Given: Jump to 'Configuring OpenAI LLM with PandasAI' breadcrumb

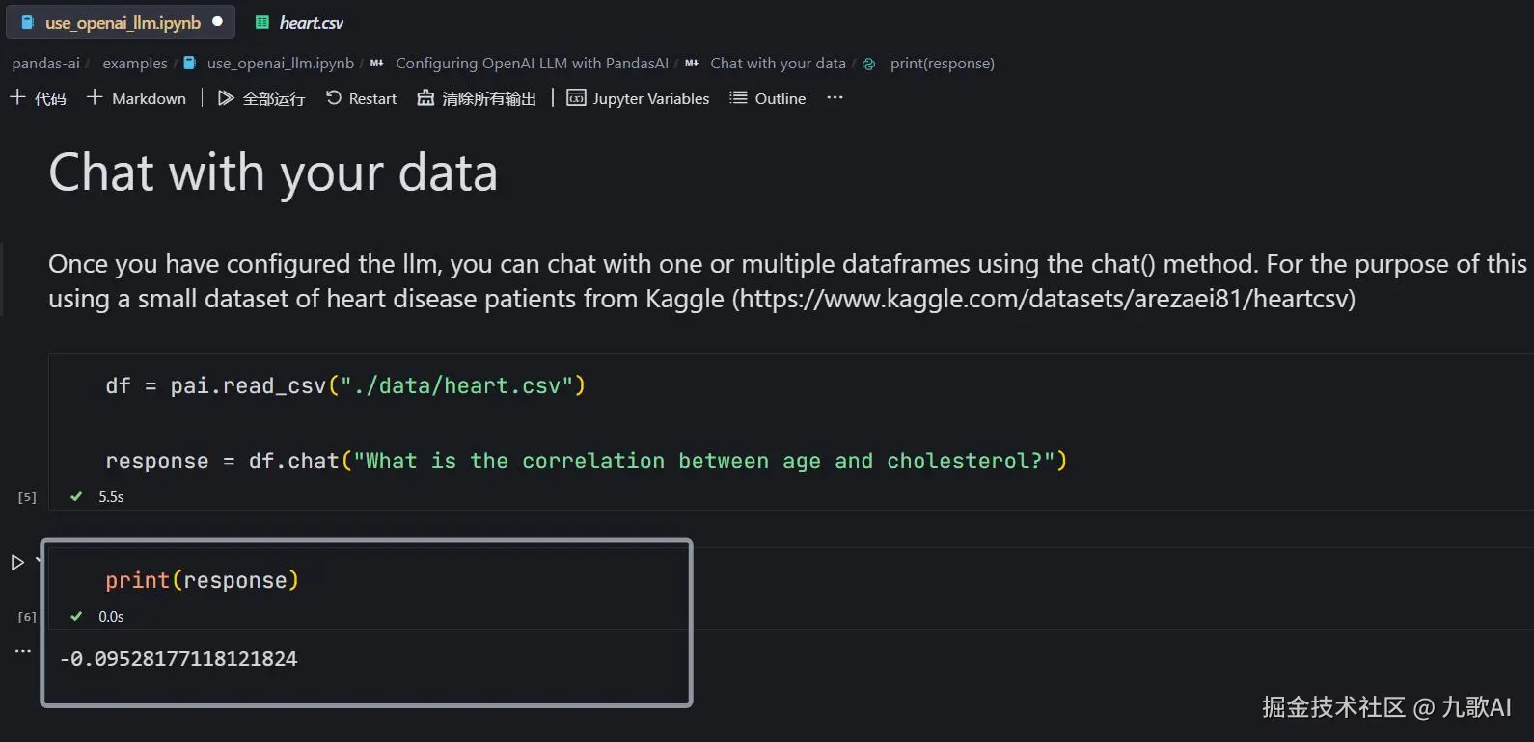Looking at the screenshot, I should (x=532, y=64).
